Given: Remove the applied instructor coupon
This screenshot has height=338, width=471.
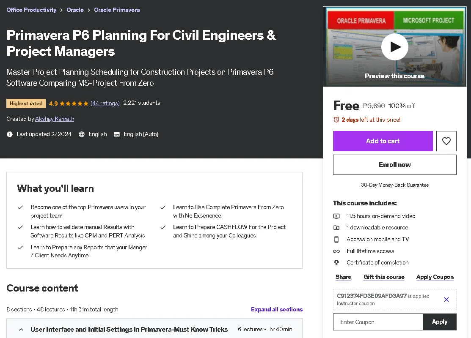Looking at the screenshot, I should tap(446, 299).
